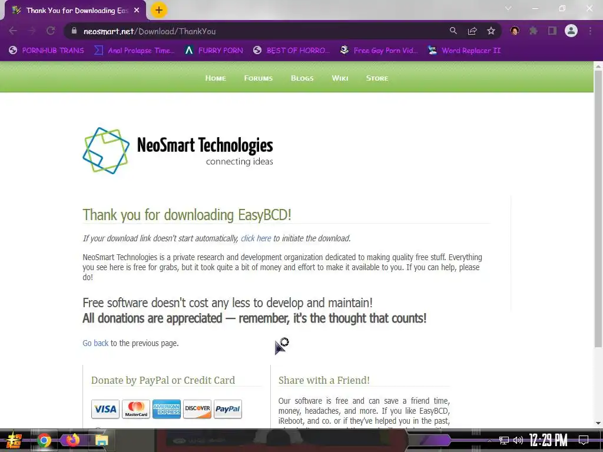This screenshot has height=452, width=603.
Task: Show hidden tray icons chevron
Action: point(489,441)
